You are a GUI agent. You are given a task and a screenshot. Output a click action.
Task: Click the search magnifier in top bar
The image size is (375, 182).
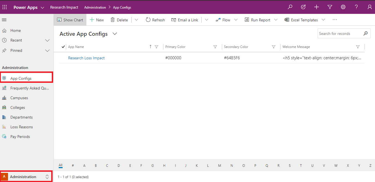click(290, 7)
